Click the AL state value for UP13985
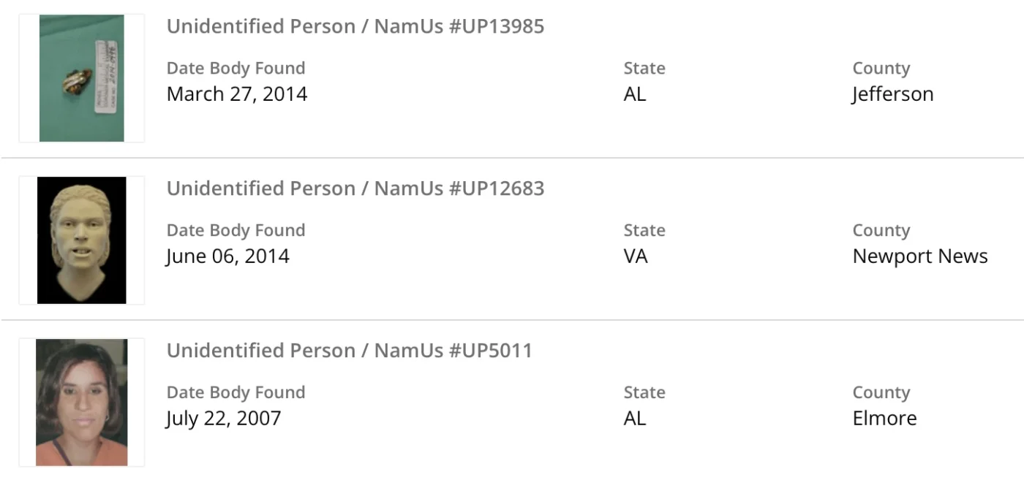The image size is (1024, 480). pyautogui.click(x=635, y=94)
